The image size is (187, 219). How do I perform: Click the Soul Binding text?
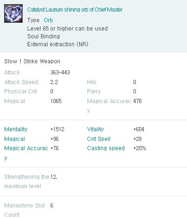43,36
